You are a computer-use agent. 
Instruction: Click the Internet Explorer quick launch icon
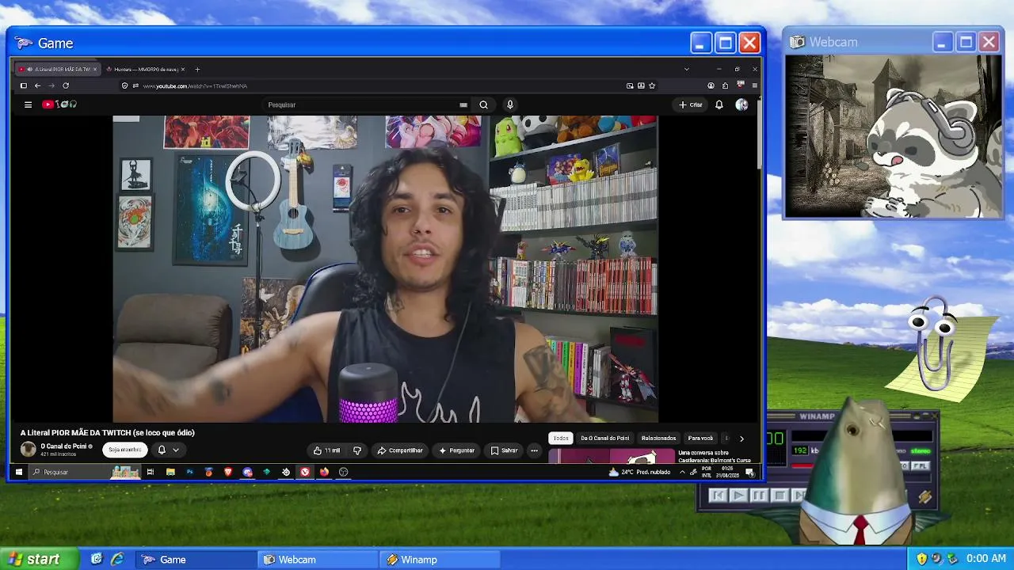[117, 559]
